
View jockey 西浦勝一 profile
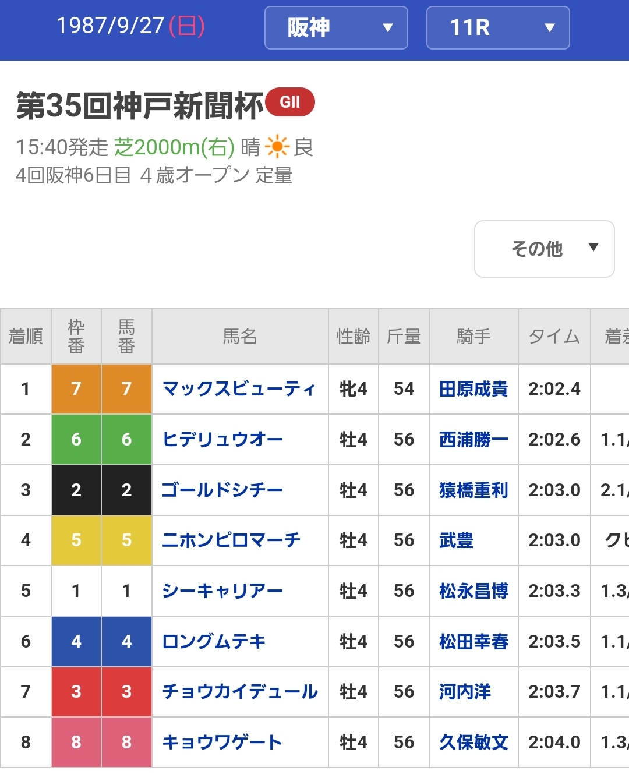473,439
